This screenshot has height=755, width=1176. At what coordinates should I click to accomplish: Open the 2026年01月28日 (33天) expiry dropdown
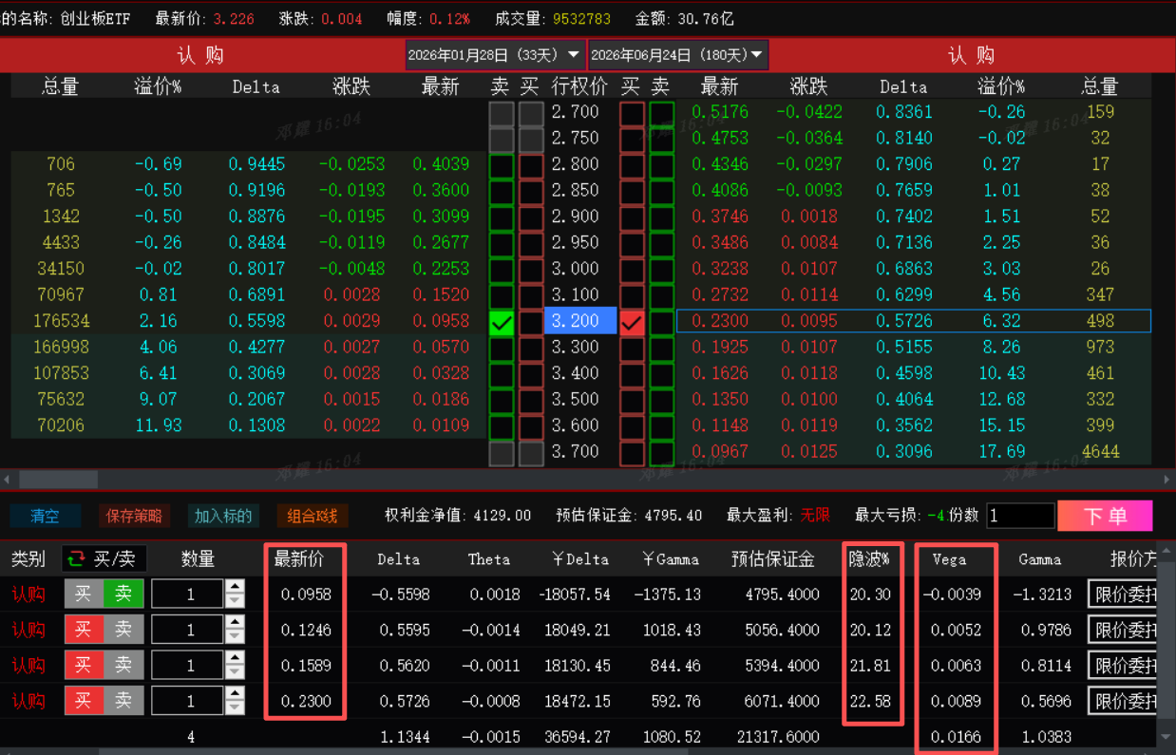click(x=494, y=55)
